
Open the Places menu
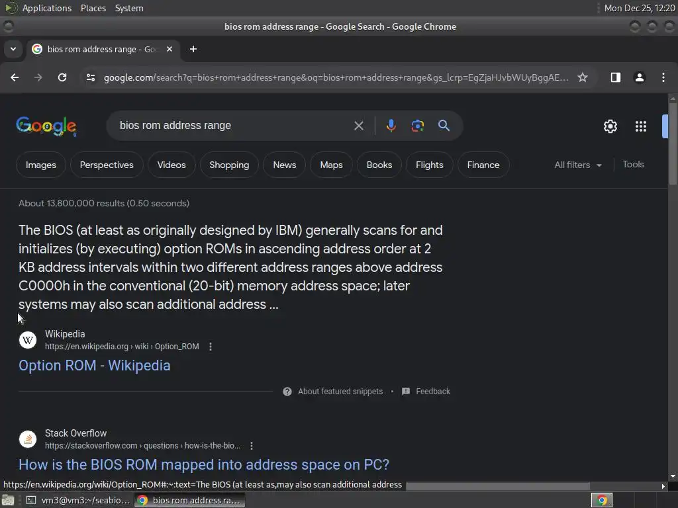coord(93,8)
